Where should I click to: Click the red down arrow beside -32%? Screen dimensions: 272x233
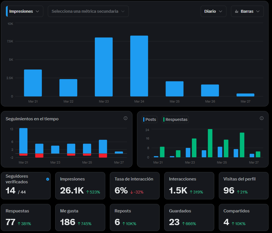click(131, 192)
